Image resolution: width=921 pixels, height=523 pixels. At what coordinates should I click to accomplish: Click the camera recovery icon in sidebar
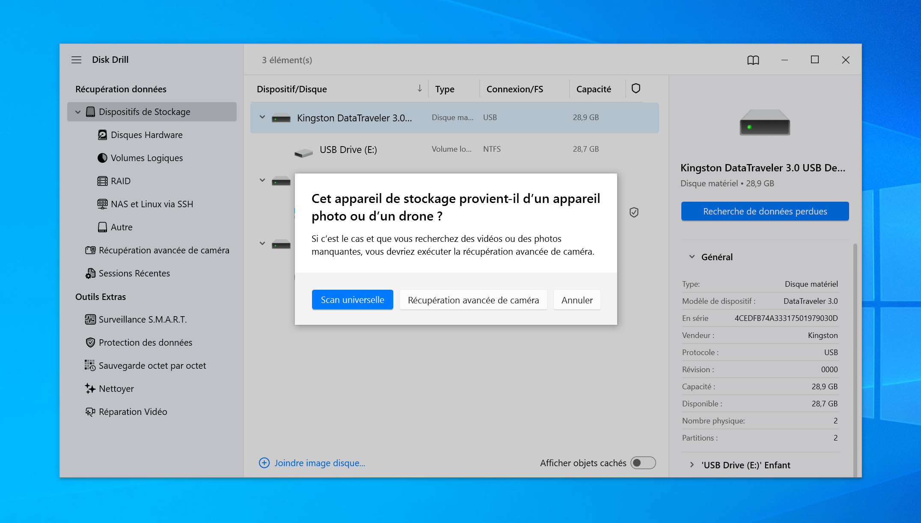[x=90, y=250]
